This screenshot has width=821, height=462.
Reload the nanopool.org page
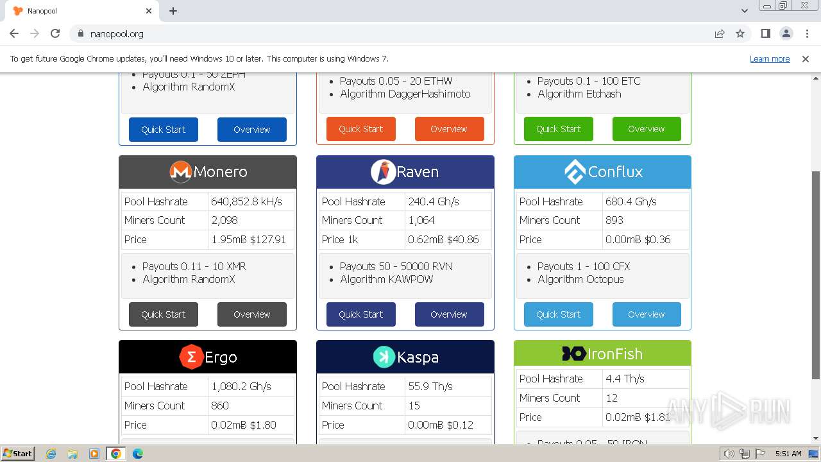pyautogui.click(x=55, y=33)
